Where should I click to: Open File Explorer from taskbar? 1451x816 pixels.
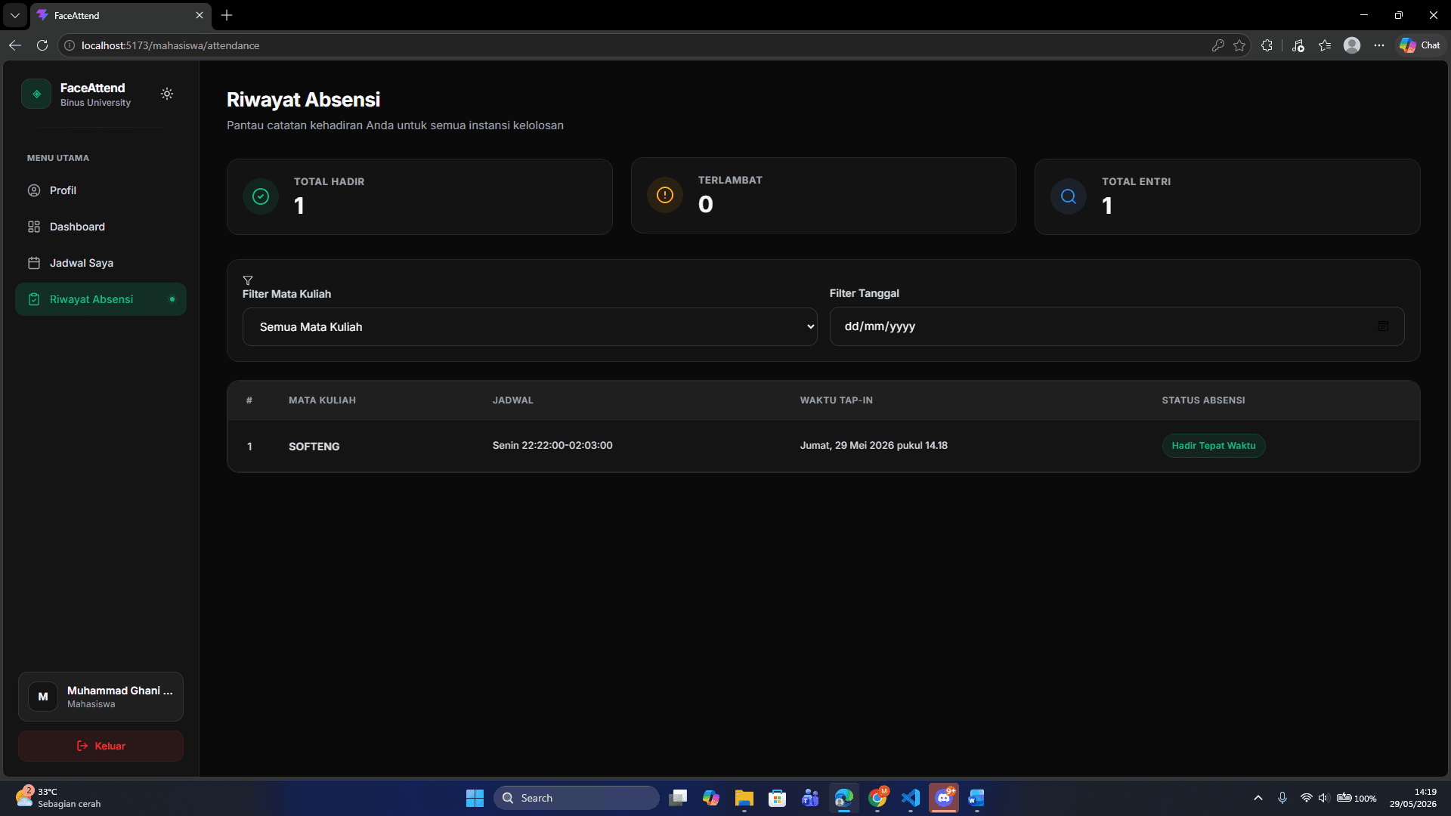744,798
